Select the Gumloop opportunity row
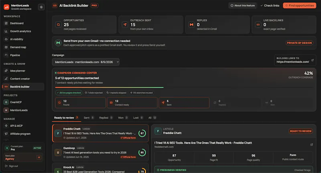This screenshot has width=321, height=173. [x=100, y=152]
